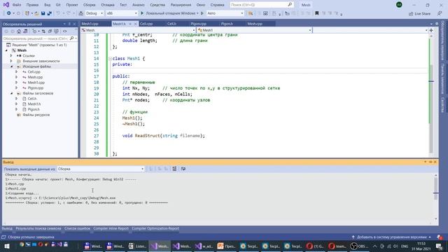
Task: Collapse the class Mesh1 code block
Action: pyautogui.click(x=110, y=59)
